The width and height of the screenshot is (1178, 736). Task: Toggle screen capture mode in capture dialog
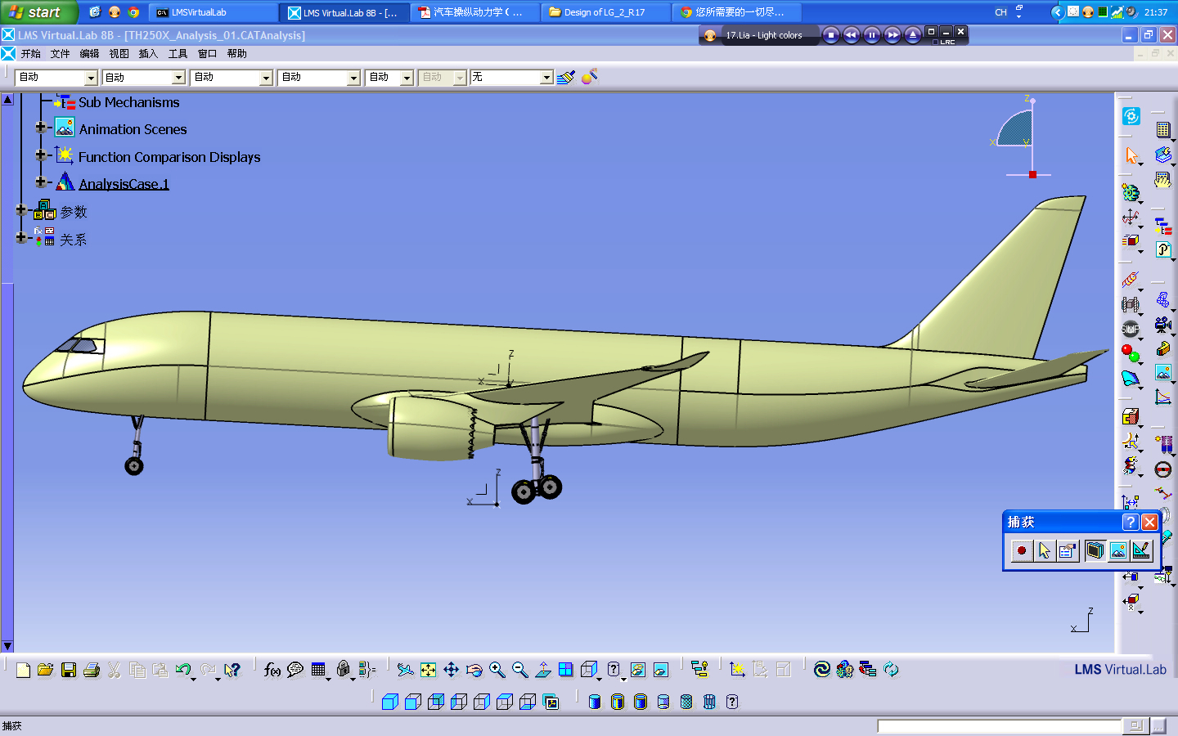(x=1095, y=551)
